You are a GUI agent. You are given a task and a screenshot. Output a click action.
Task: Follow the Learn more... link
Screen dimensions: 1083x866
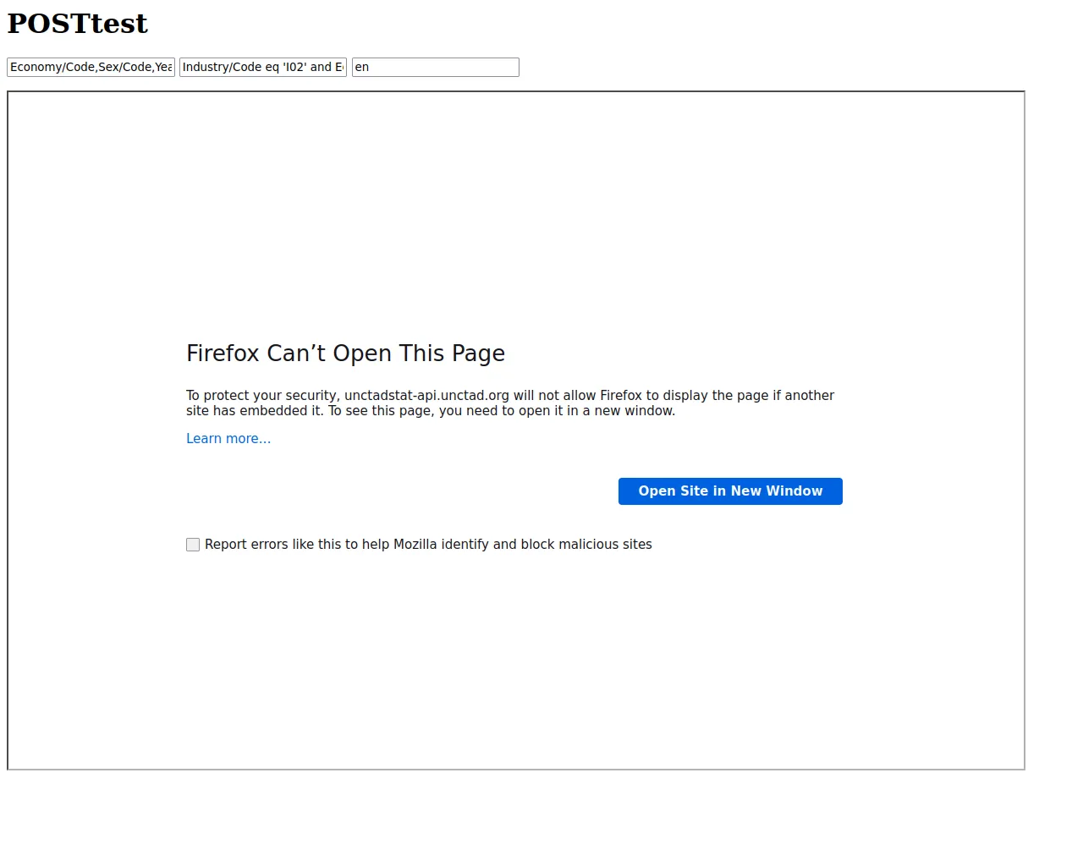coord(228,438)
